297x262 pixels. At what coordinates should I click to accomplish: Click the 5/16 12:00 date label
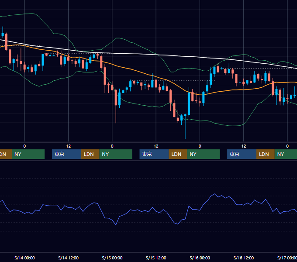click(244, 258)
